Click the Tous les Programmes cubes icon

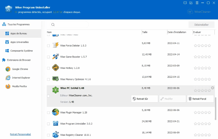(4, 24)
